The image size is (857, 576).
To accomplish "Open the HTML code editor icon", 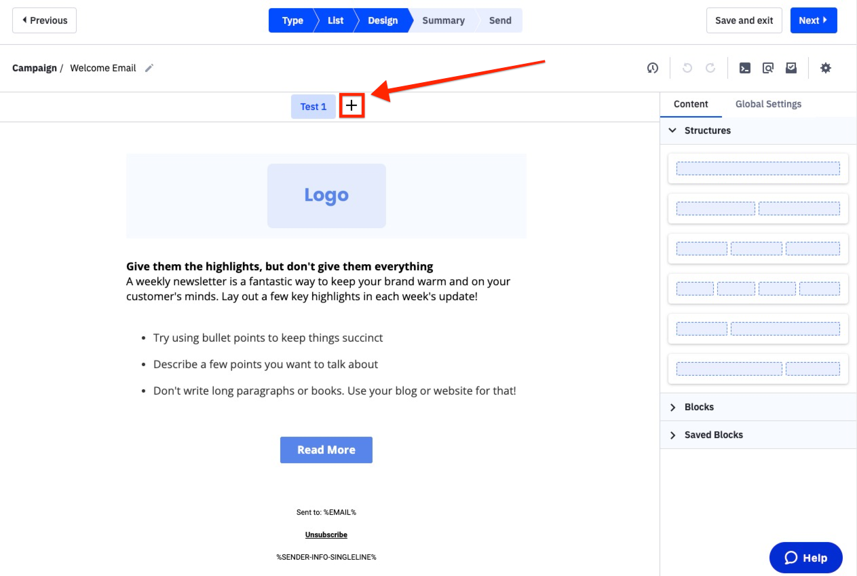I will pyautogui.click(x=744, y=68).
